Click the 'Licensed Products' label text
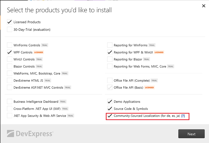The image size is (209, 143). [27, 22]
